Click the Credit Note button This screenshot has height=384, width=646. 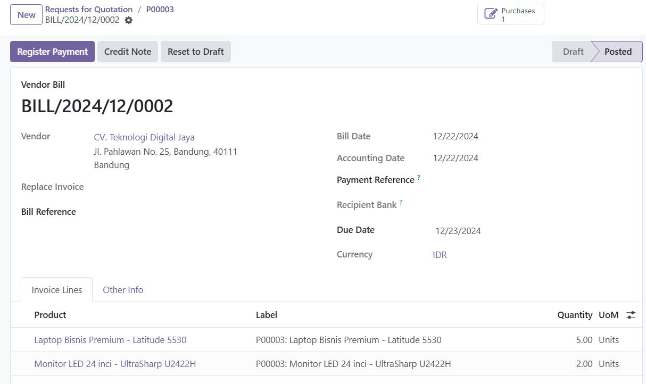click(128, 52)
